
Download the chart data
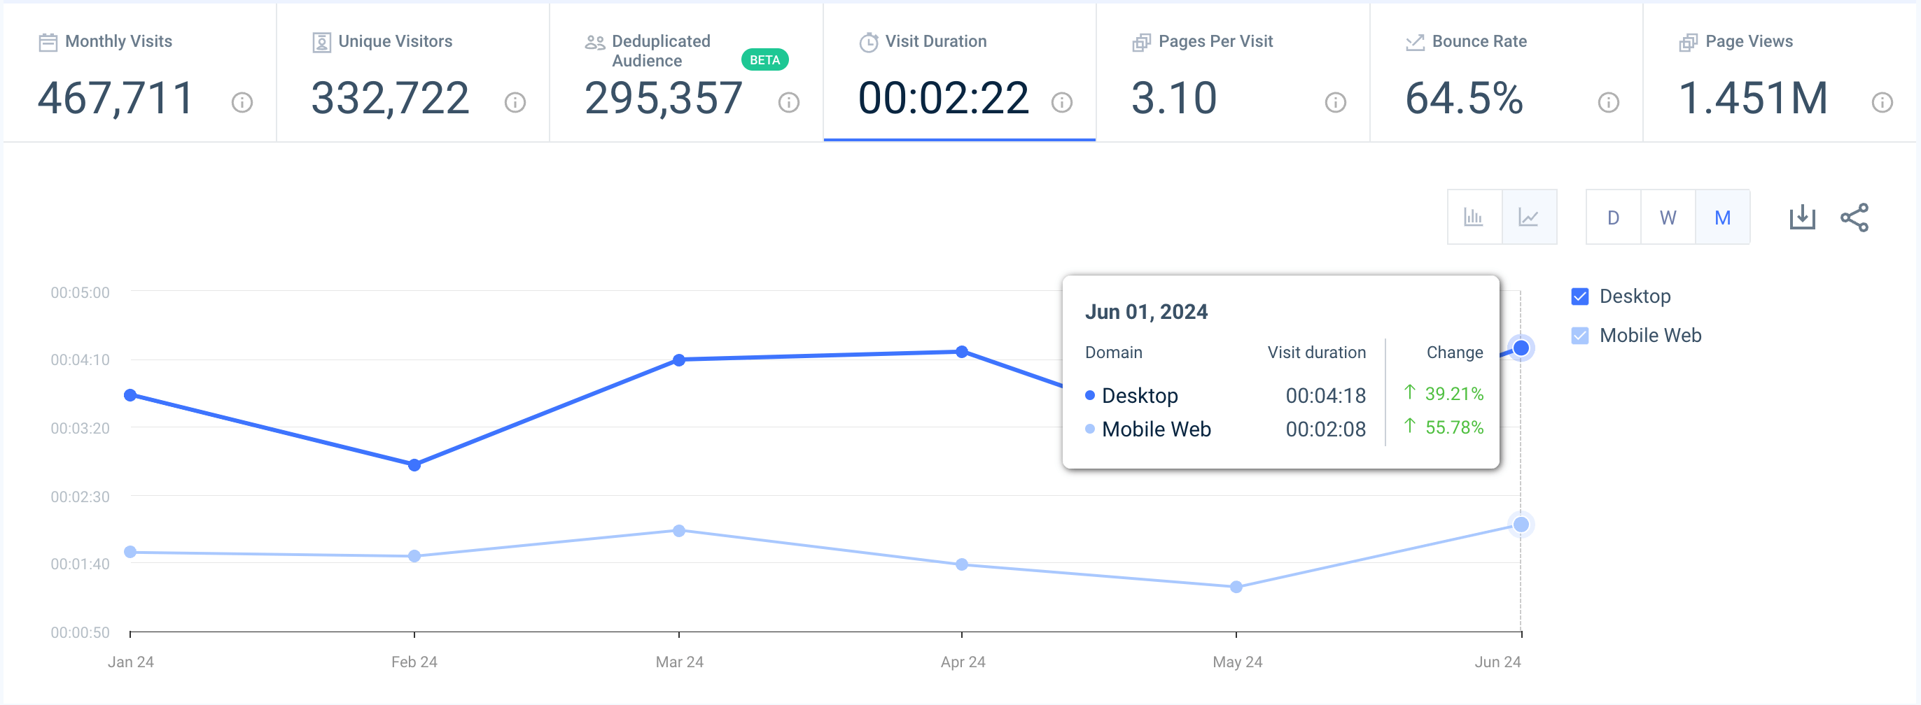(x=1802, y=217)
